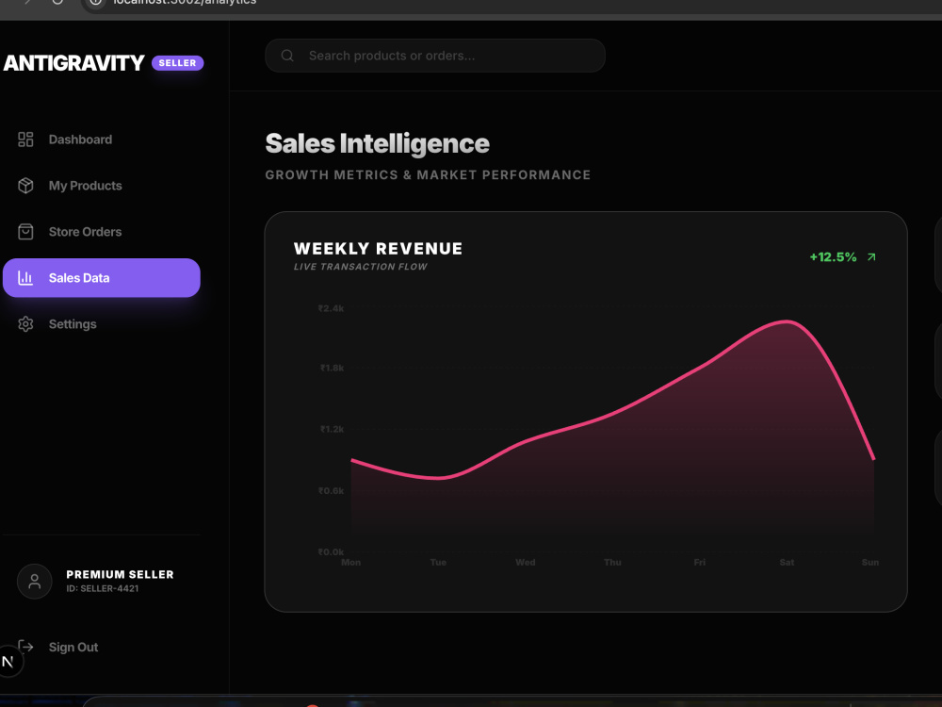Click the ₹2.4k y-axis label
Viewport: 942px width, 707px height.
click(331, 308)
